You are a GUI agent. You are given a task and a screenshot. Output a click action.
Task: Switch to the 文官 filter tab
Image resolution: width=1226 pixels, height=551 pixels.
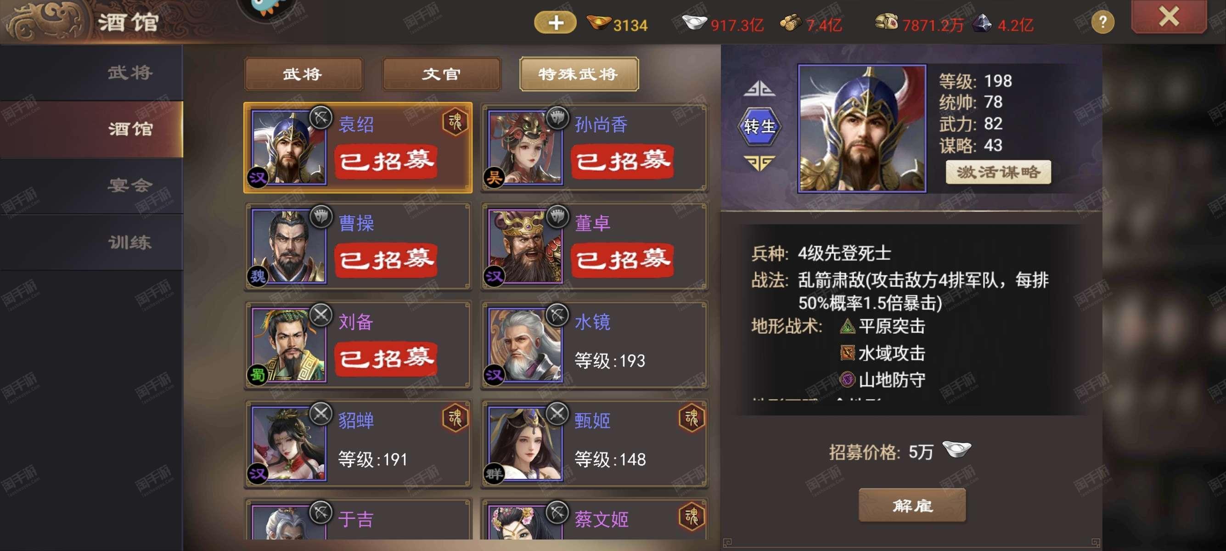coord(442,74)
